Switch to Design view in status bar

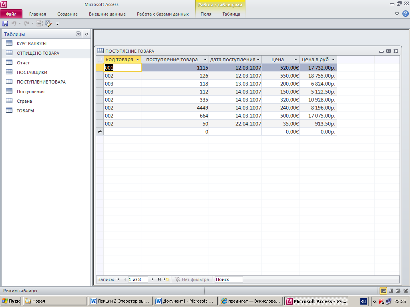(x=406, y=291)
